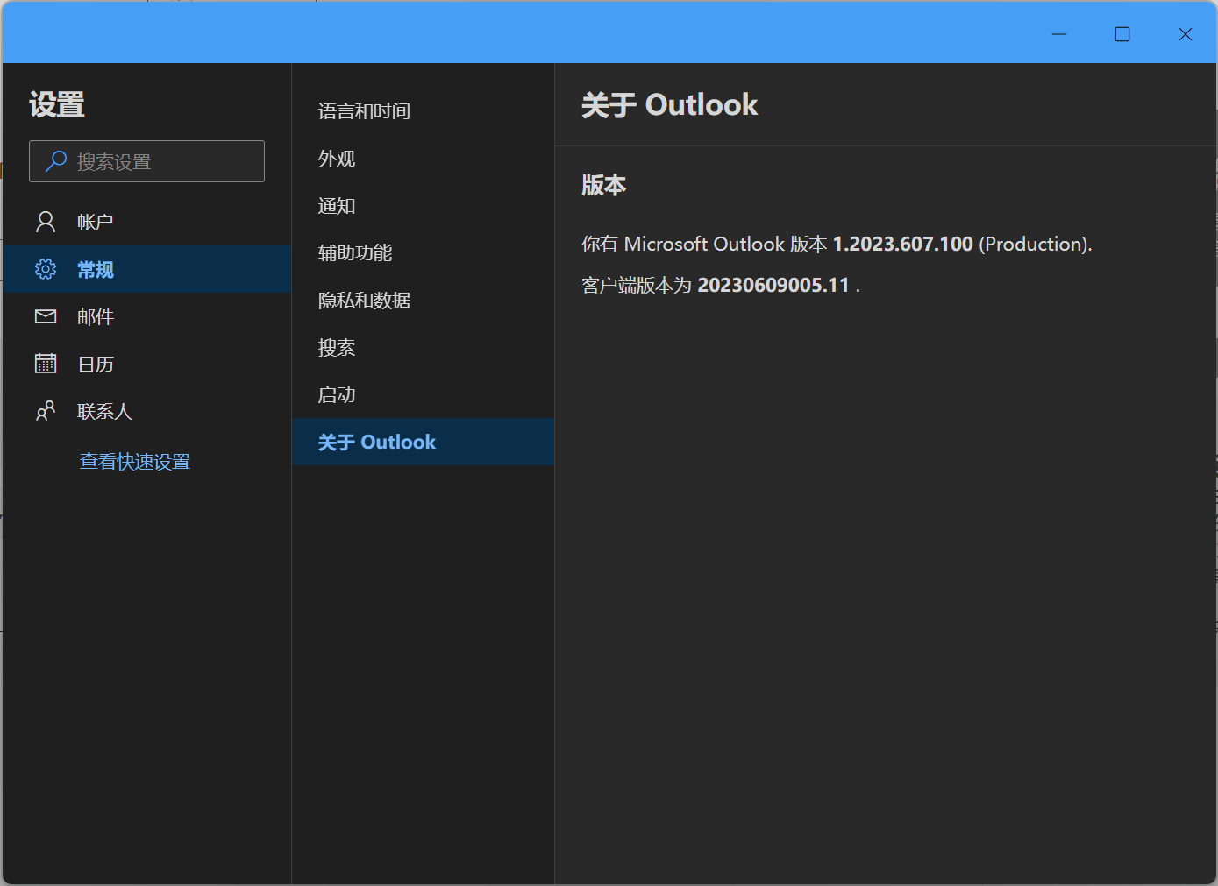
Task: Click the 版本 heading
Action: click(603, 185)
